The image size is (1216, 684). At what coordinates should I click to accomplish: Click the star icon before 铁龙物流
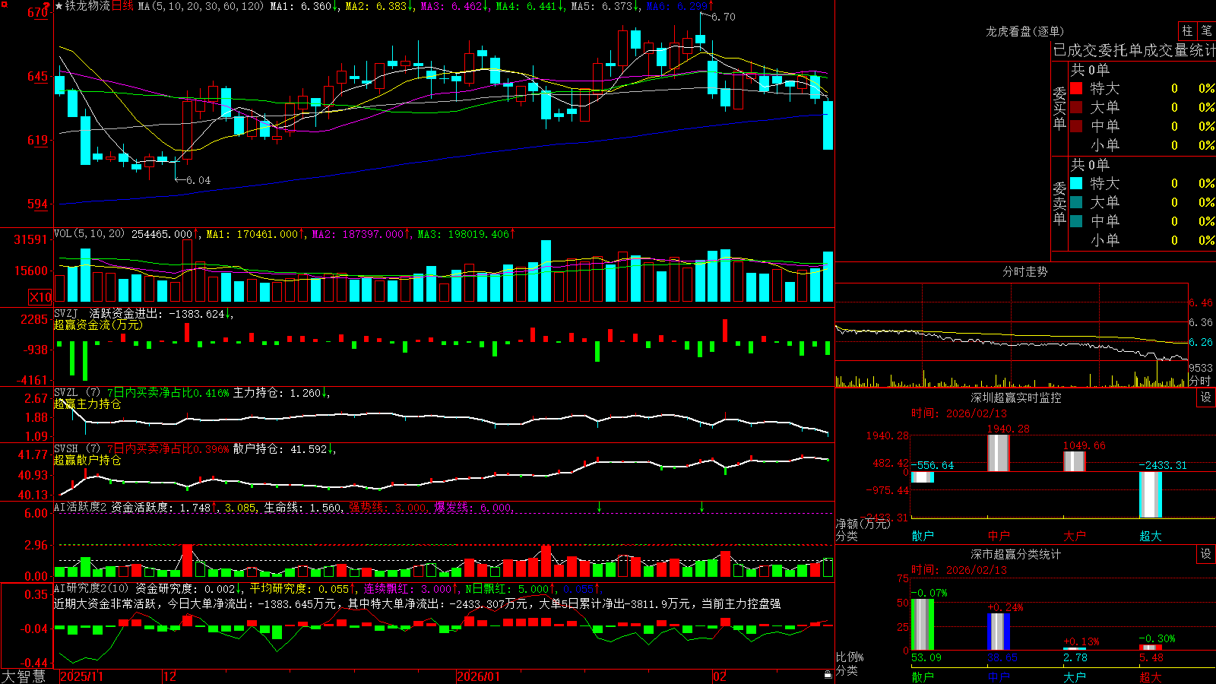(x=59, y=6)
